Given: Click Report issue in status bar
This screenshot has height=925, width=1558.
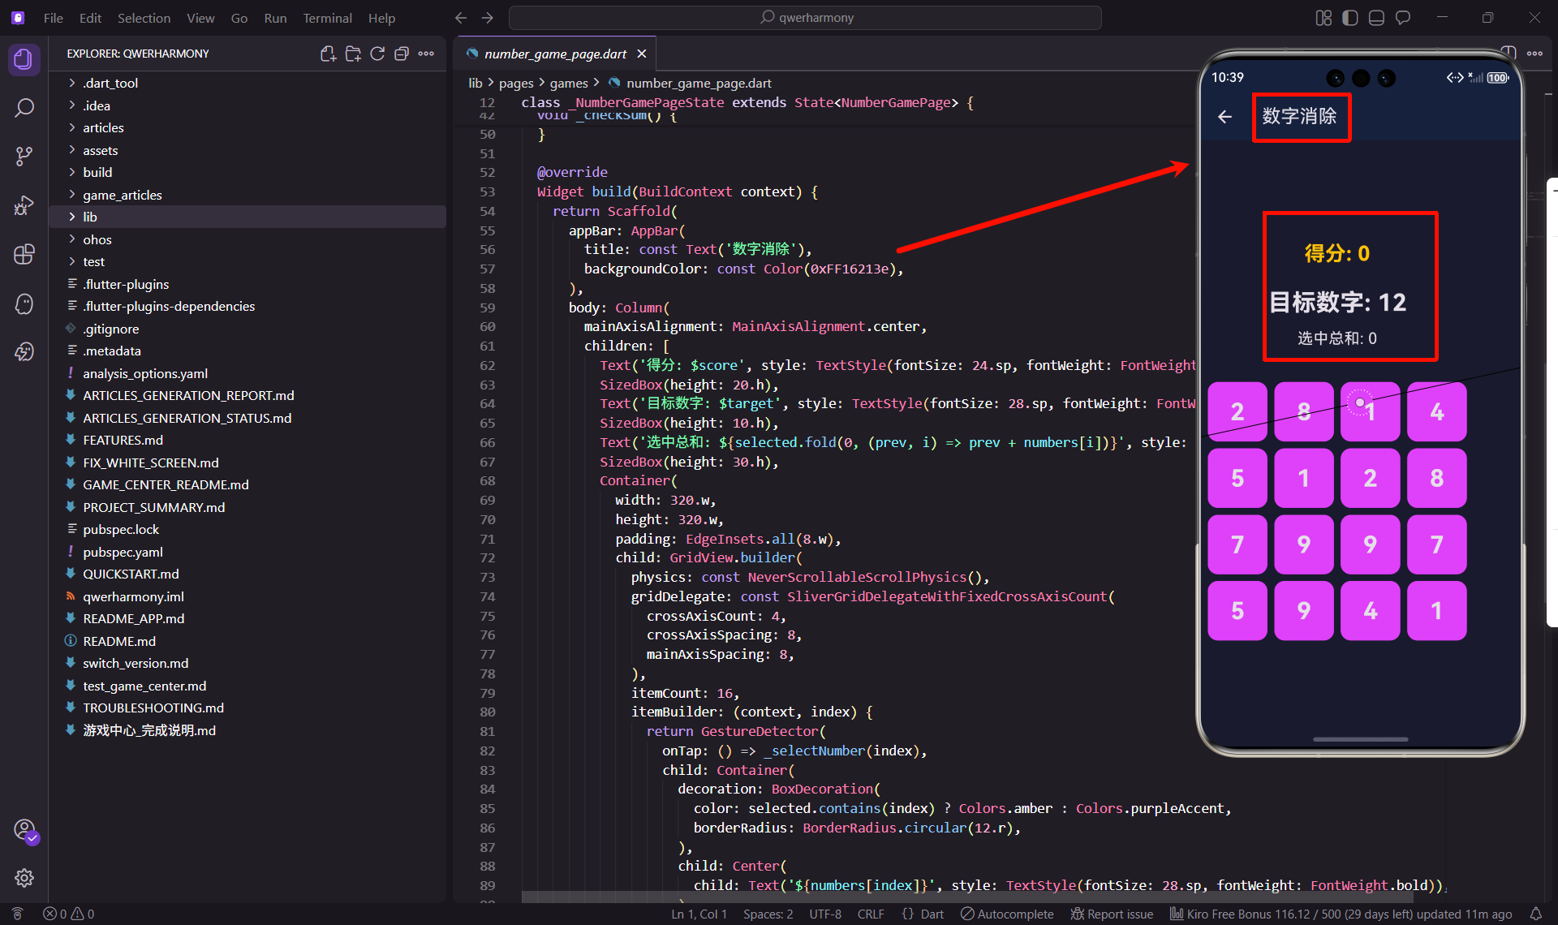Looking at the screenshot, I should point(1113,914).
